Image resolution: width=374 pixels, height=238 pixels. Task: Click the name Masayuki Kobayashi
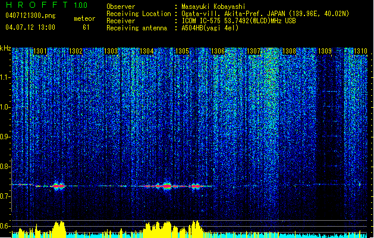coord(213,7)
